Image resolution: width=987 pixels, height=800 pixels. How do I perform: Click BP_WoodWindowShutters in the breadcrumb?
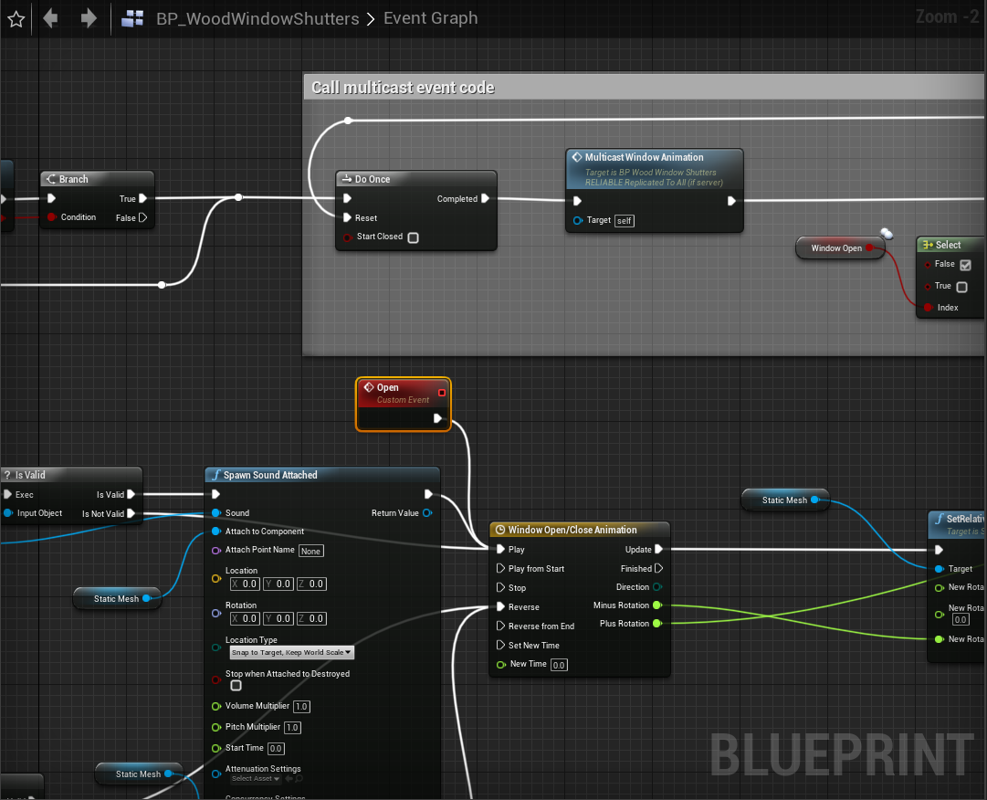pyautogui.click(x=257, y=18)
